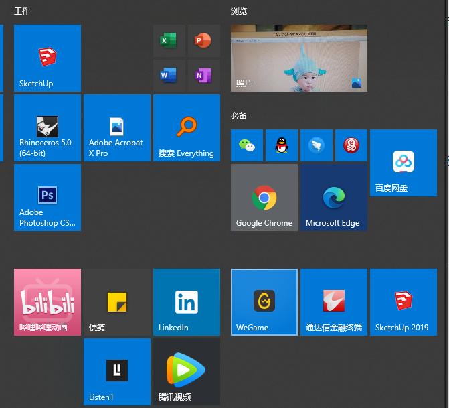Launch Google Chrome tile
This screenshot has width=449, height=408.
[x=264, y=198]
